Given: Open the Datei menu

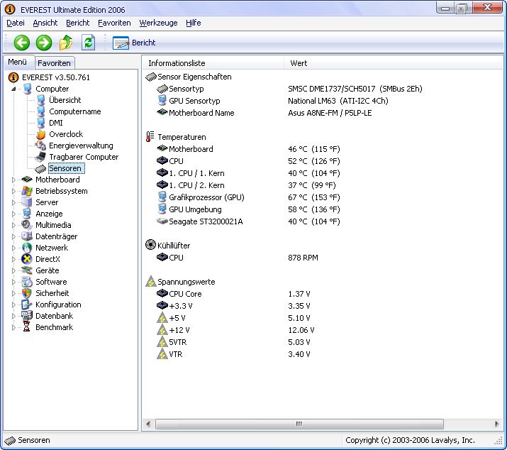Looking at the screenshot, I should pos(16,23).
